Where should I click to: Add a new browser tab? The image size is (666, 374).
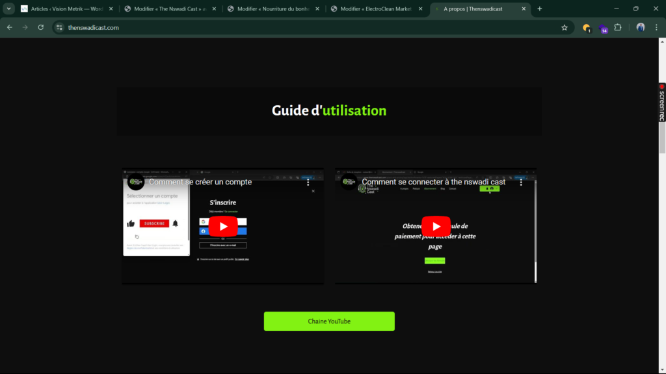[539, 8]
